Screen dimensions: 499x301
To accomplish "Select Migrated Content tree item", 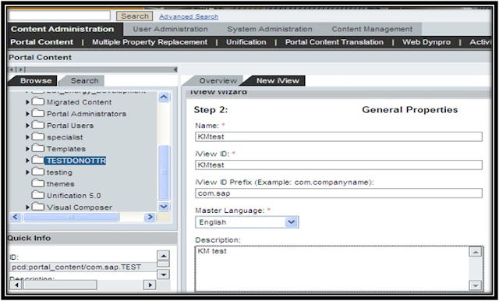I will coord(80,102).
